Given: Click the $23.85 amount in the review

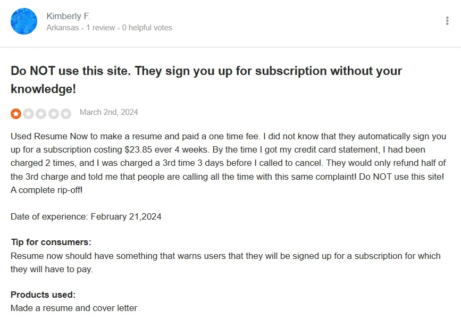Looking at the screenshot, I should tap(138, 149).
